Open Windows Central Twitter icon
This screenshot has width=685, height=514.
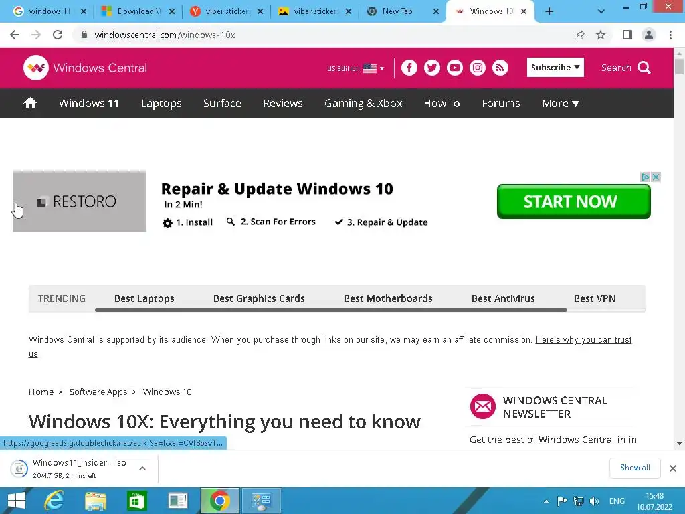pyautogui.click(x=432, y=68)
